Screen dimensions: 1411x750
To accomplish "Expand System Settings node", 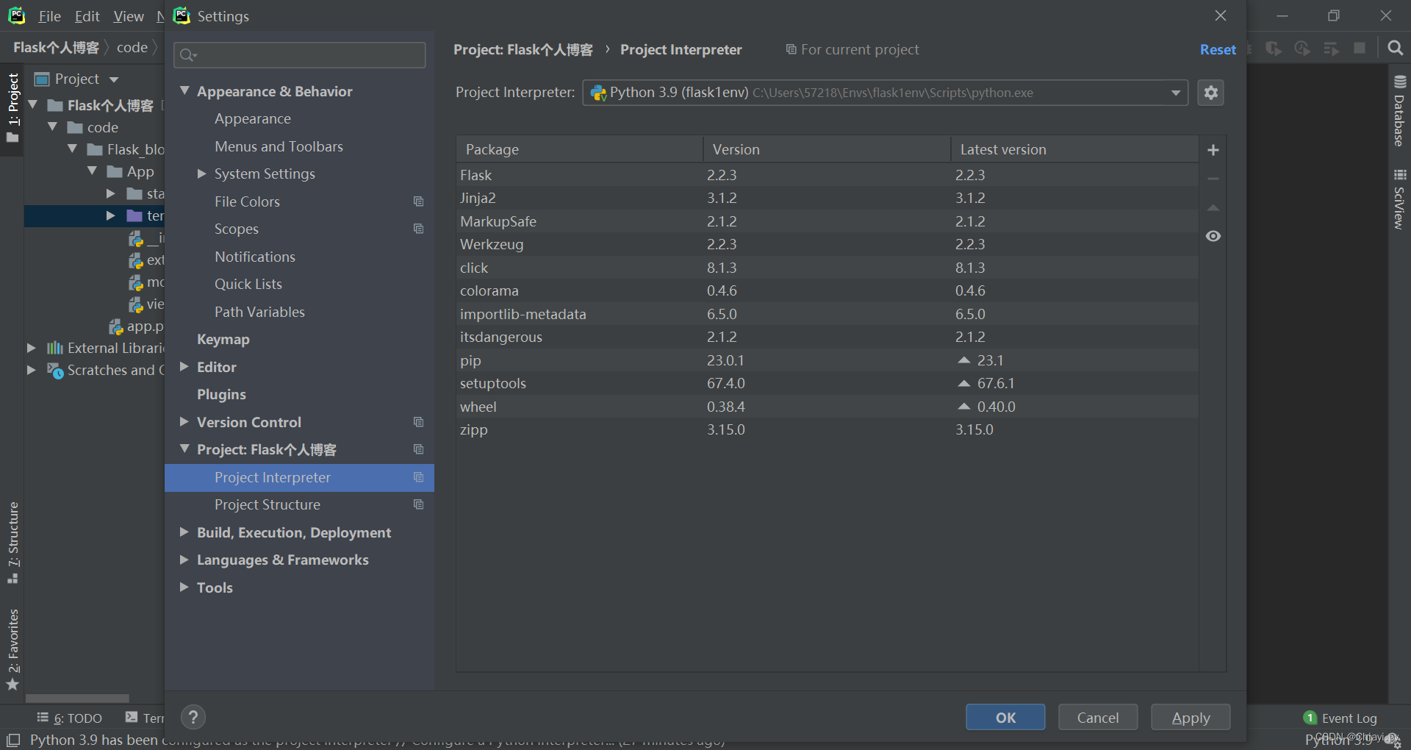I will (x=202, y=174).
